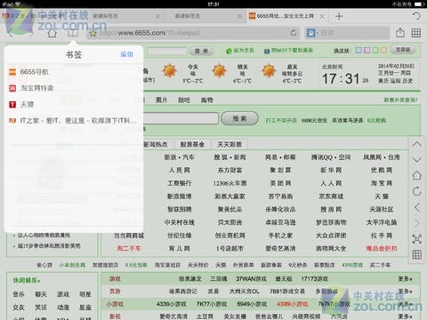The image size is (427, 320).
Task: Go back using the sidebar left chevron
Action: 417,207
